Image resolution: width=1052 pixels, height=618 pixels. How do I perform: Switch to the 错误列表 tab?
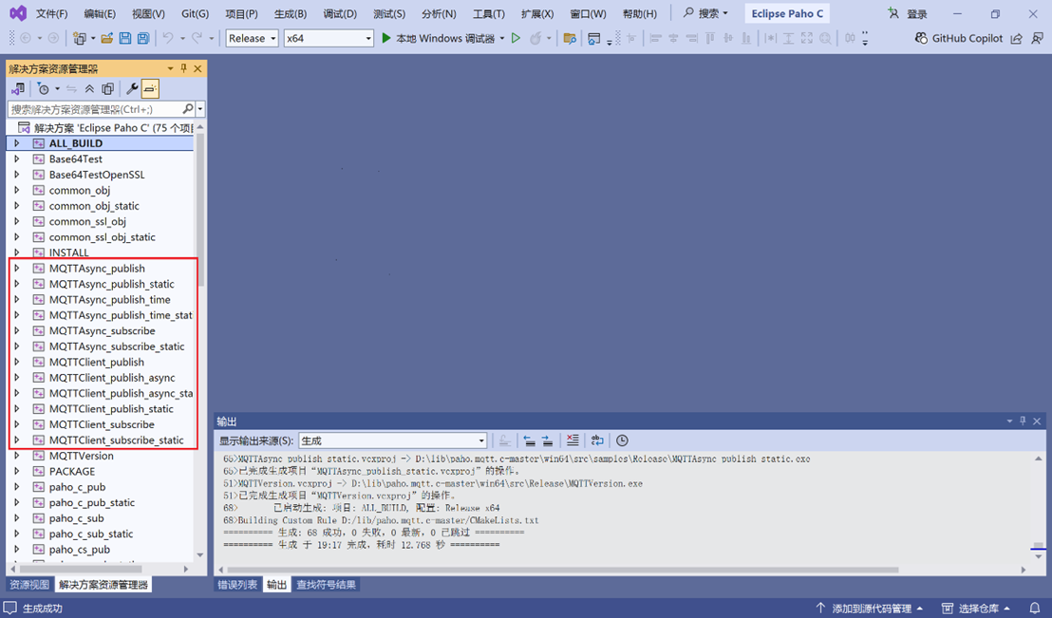tap(237, 585)
